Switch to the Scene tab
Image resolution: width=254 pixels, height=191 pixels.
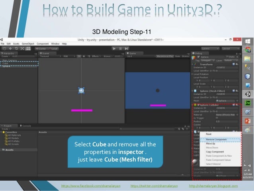(x=47, y=53)
